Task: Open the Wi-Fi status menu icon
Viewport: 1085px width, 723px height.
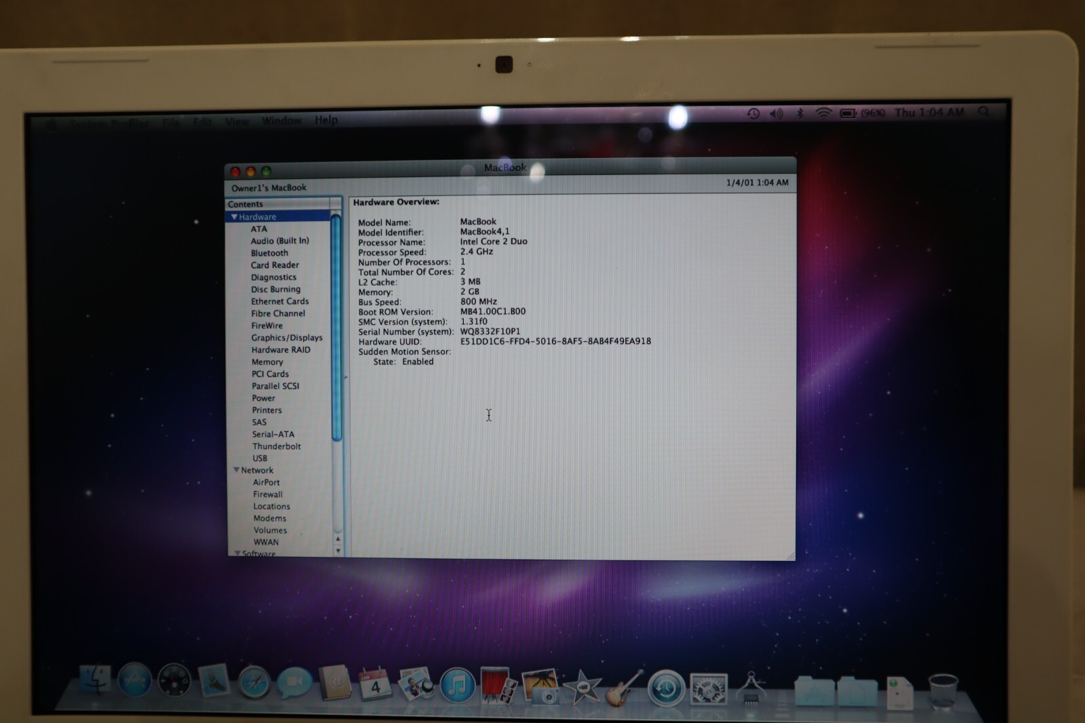Action: [x=823, y=113]
